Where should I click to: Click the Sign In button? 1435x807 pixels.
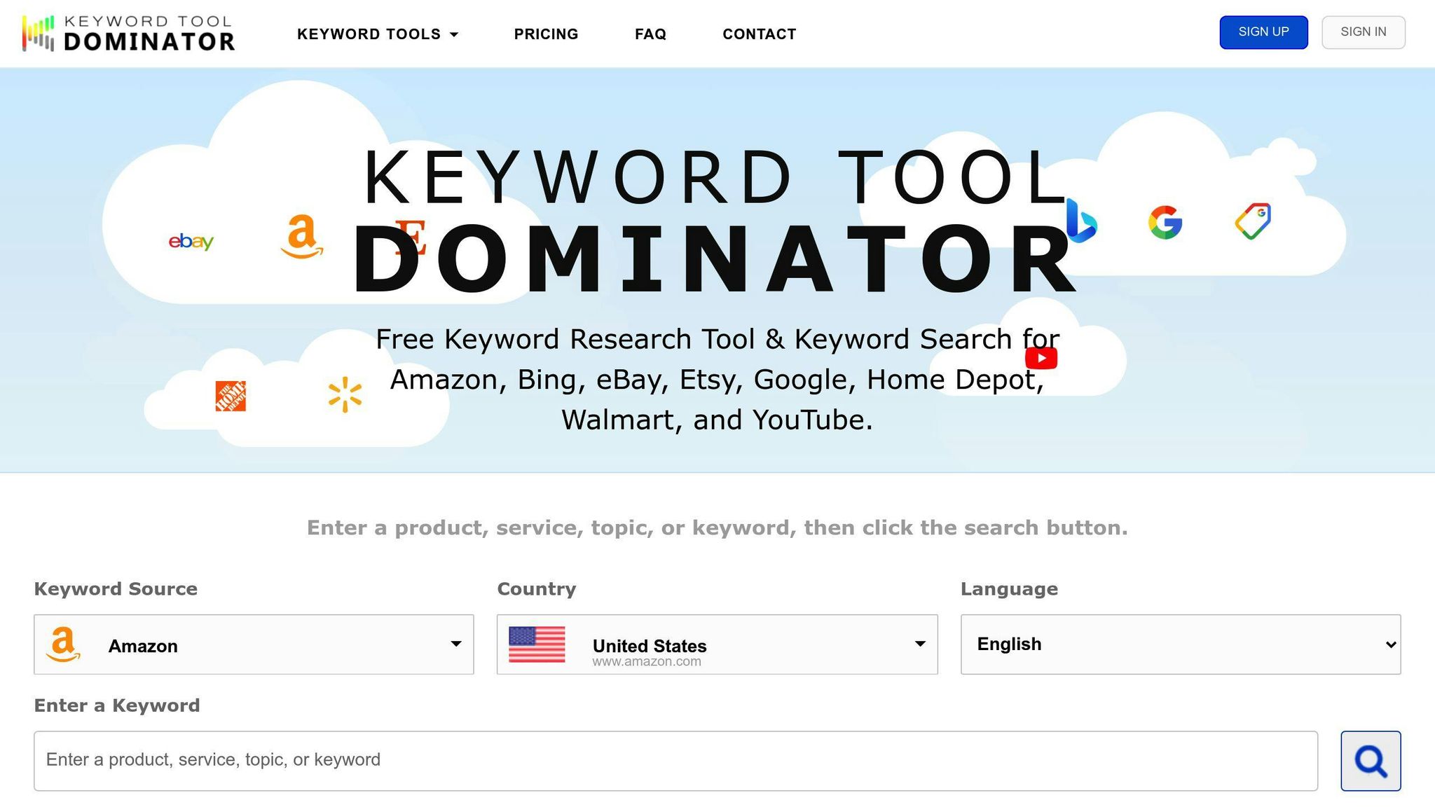[1363, 32]
